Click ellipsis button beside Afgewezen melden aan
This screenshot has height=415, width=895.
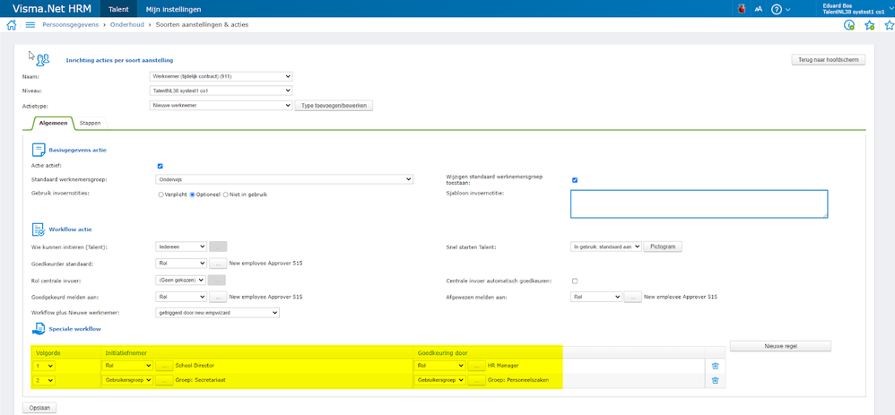[632, 297]
